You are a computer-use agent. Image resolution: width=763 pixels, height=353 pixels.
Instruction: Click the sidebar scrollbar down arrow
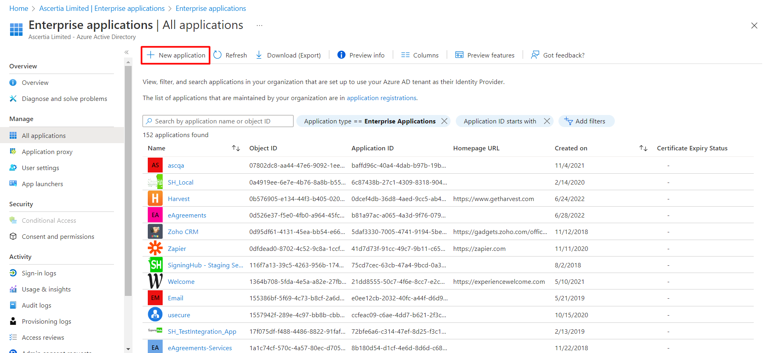[128, 349]
